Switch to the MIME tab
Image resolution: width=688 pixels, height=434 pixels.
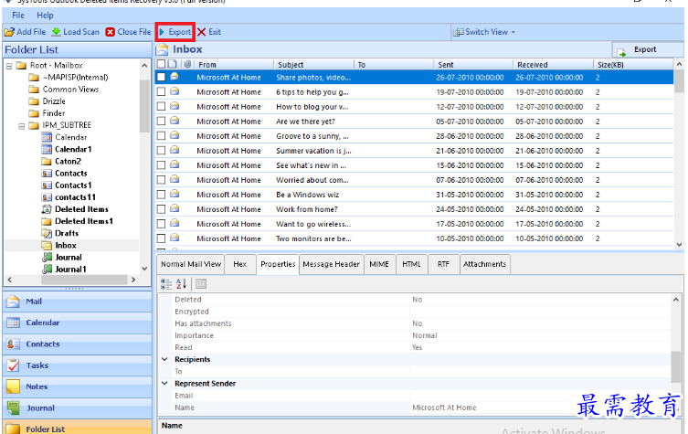click(379, 264)
